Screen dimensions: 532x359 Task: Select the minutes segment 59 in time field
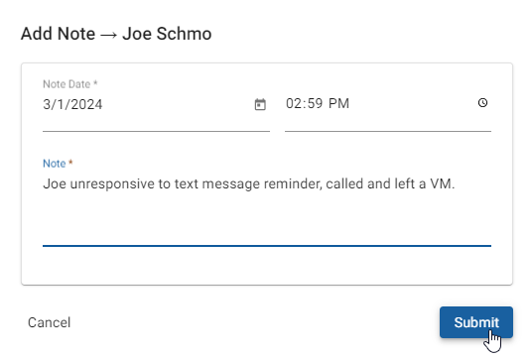315,104
